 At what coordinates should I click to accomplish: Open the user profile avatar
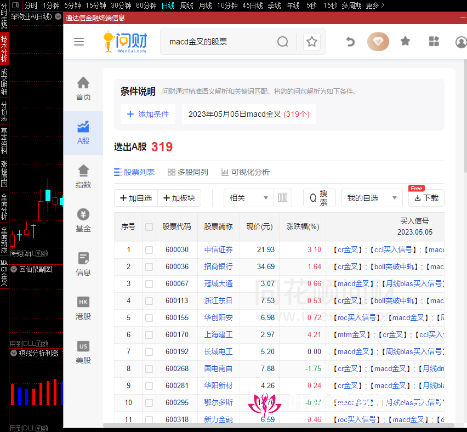pyautogui.click(x=461, y=42)
